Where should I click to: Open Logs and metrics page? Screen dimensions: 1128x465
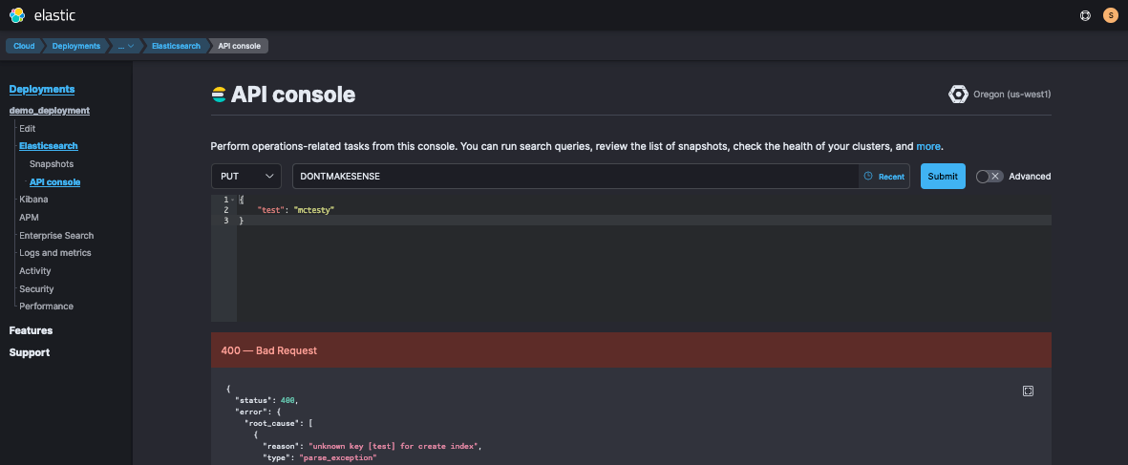55,253
